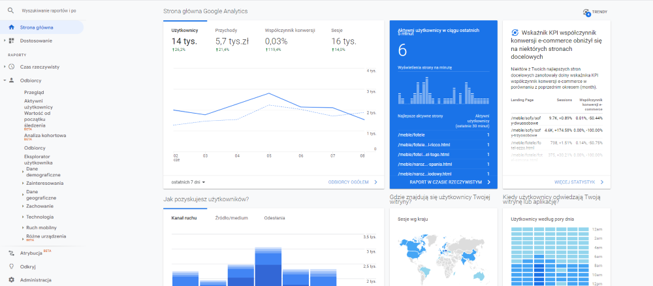Expand Ruch mobilny submenu
Screen dimensions: 653x286
[23, 228]
